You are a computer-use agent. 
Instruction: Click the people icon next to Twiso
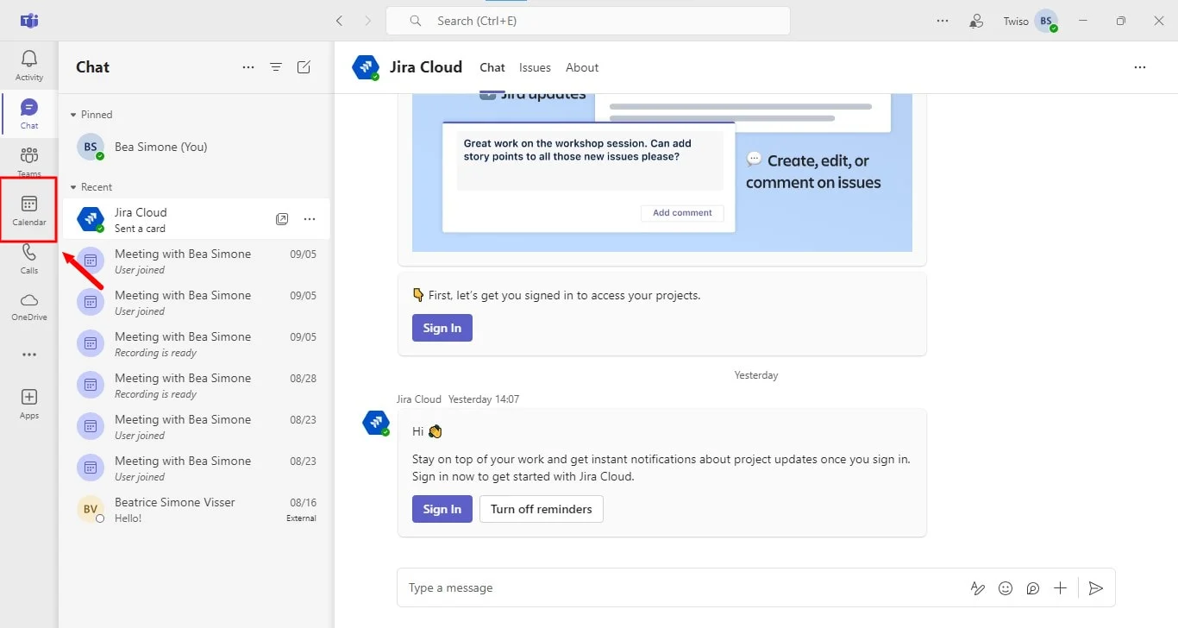pyautogui.click(x=976, y=21)
